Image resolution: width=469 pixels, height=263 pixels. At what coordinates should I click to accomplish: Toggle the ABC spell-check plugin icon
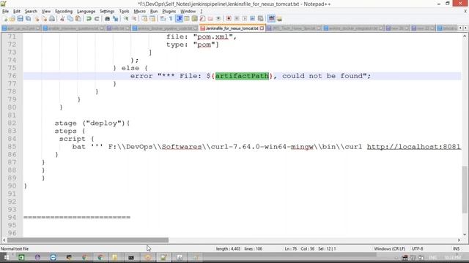271,19
